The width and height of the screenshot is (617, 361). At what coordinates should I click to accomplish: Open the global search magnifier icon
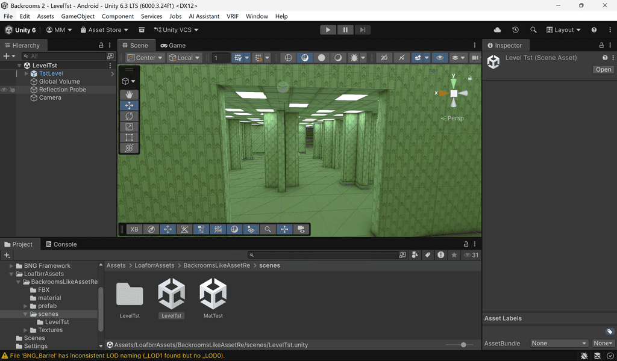click(x=533, y=30)
